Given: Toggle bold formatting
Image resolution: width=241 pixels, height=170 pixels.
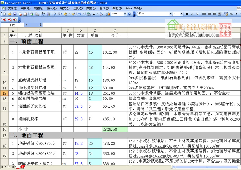Looking at the screenshot, I should pyautogui.click(x=187, y=14).
